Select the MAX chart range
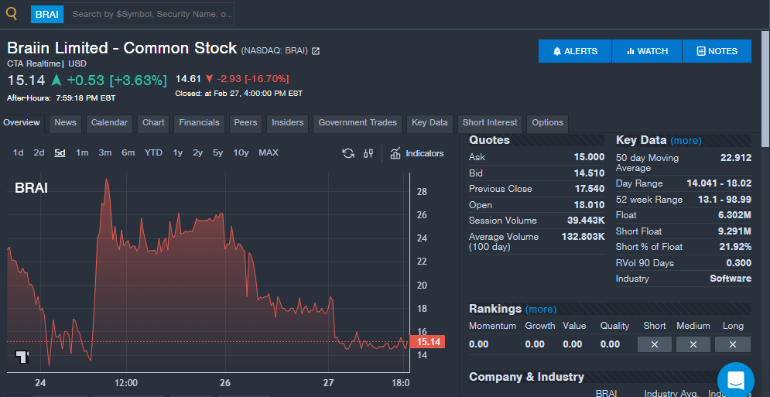The image size is (770, 397). [268, 152]
